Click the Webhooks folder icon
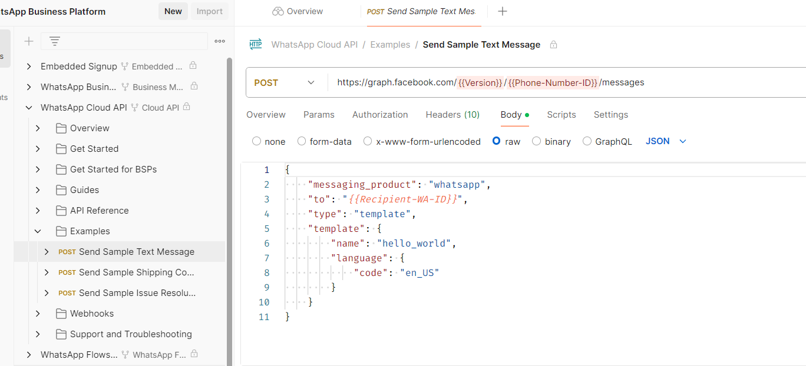The width and height of the screenshot is (806, 366). 61,314
